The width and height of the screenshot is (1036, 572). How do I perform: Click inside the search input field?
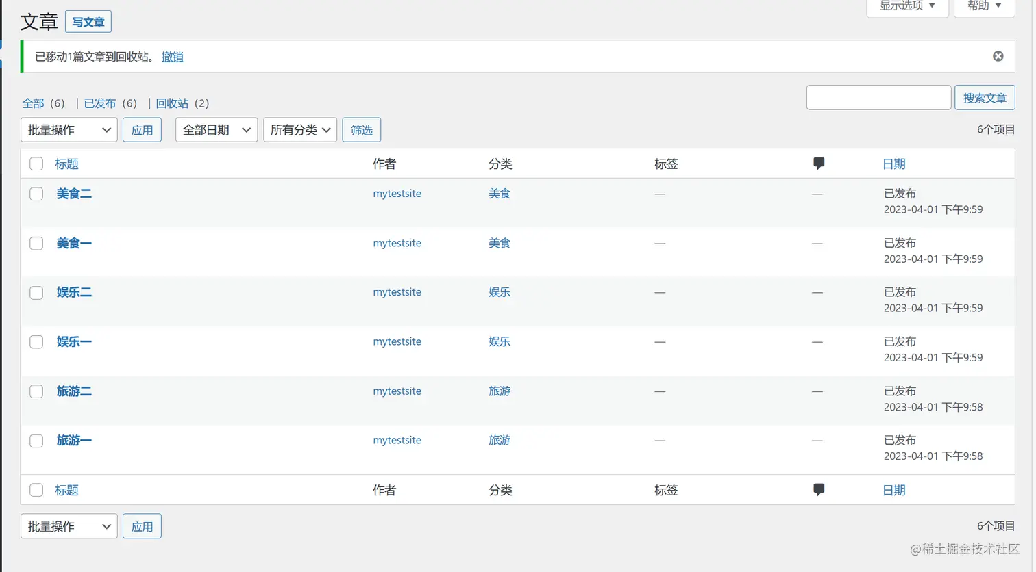878,97
